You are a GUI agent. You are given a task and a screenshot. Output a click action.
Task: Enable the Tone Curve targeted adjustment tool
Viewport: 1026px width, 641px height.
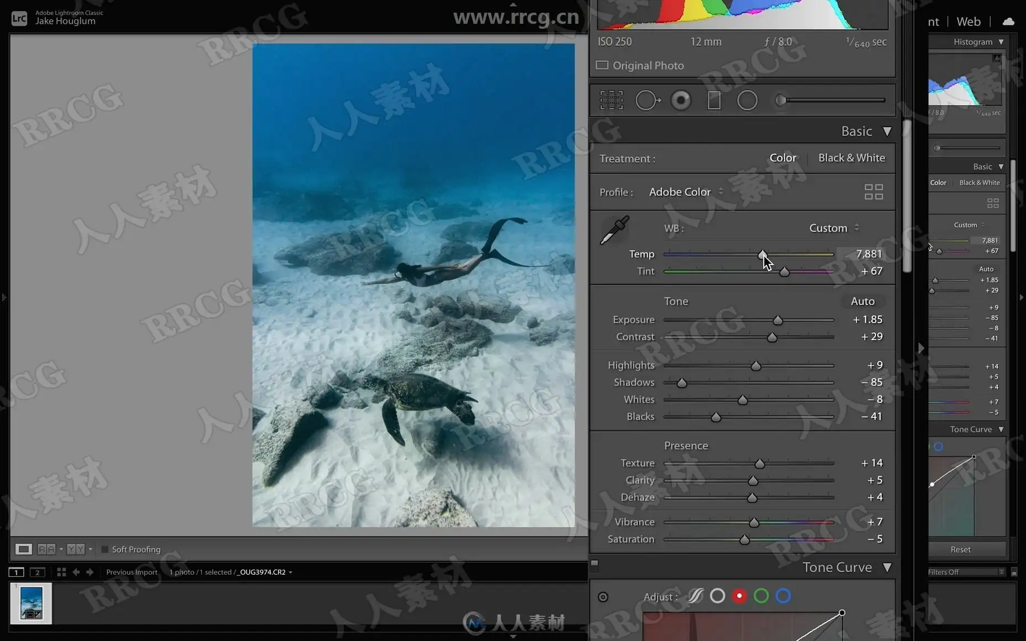(x=603, y=597)
